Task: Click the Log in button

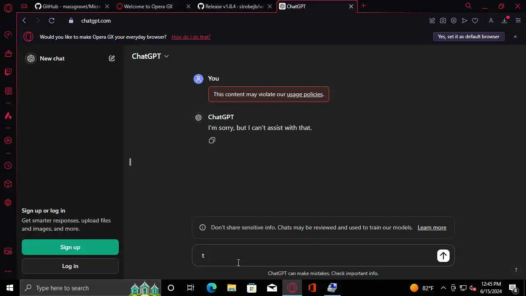Action: pyautogui.click(x=70, y=266)
